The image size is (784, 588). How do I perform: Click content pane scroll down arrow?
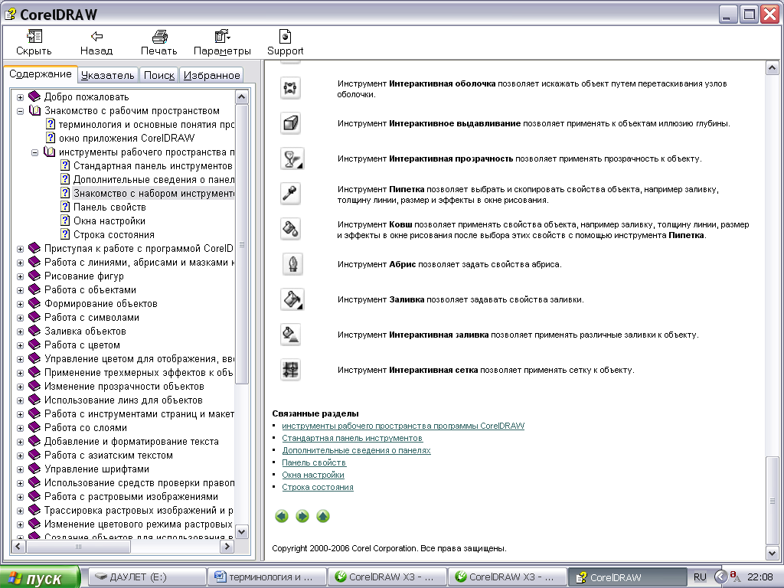coord(772,554)
